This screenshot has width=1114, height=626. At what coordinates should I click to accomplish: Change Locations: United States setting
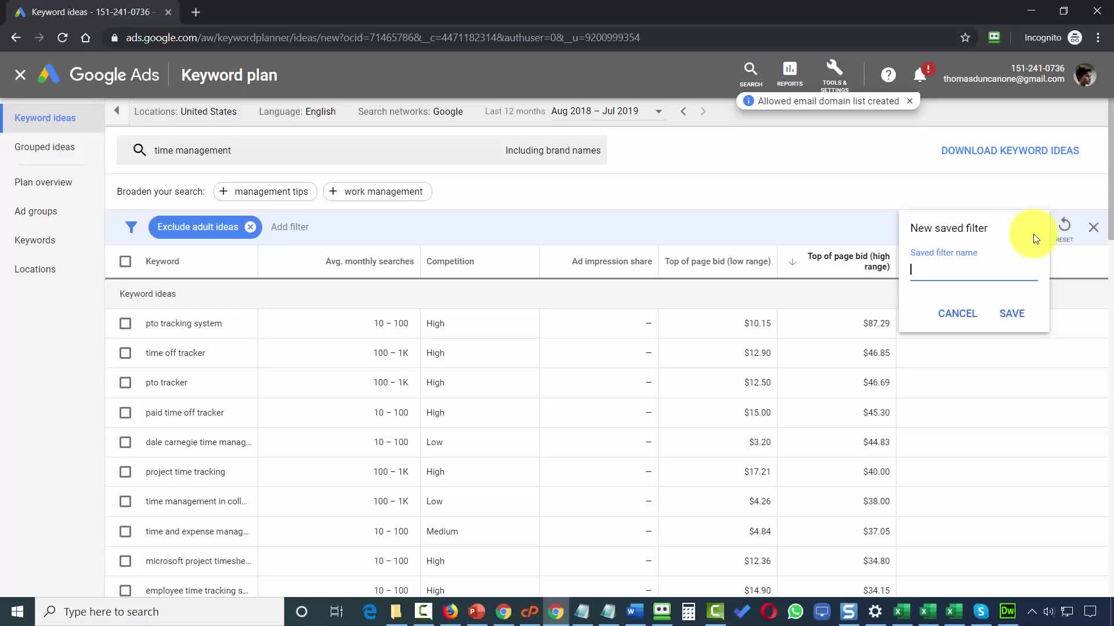point(185,111)
